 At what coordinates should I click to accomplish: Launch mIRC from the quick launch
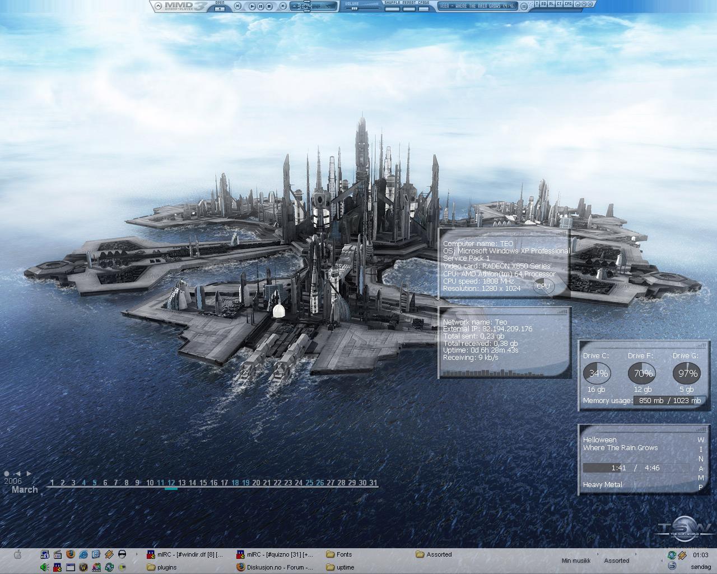pos(58,567)
